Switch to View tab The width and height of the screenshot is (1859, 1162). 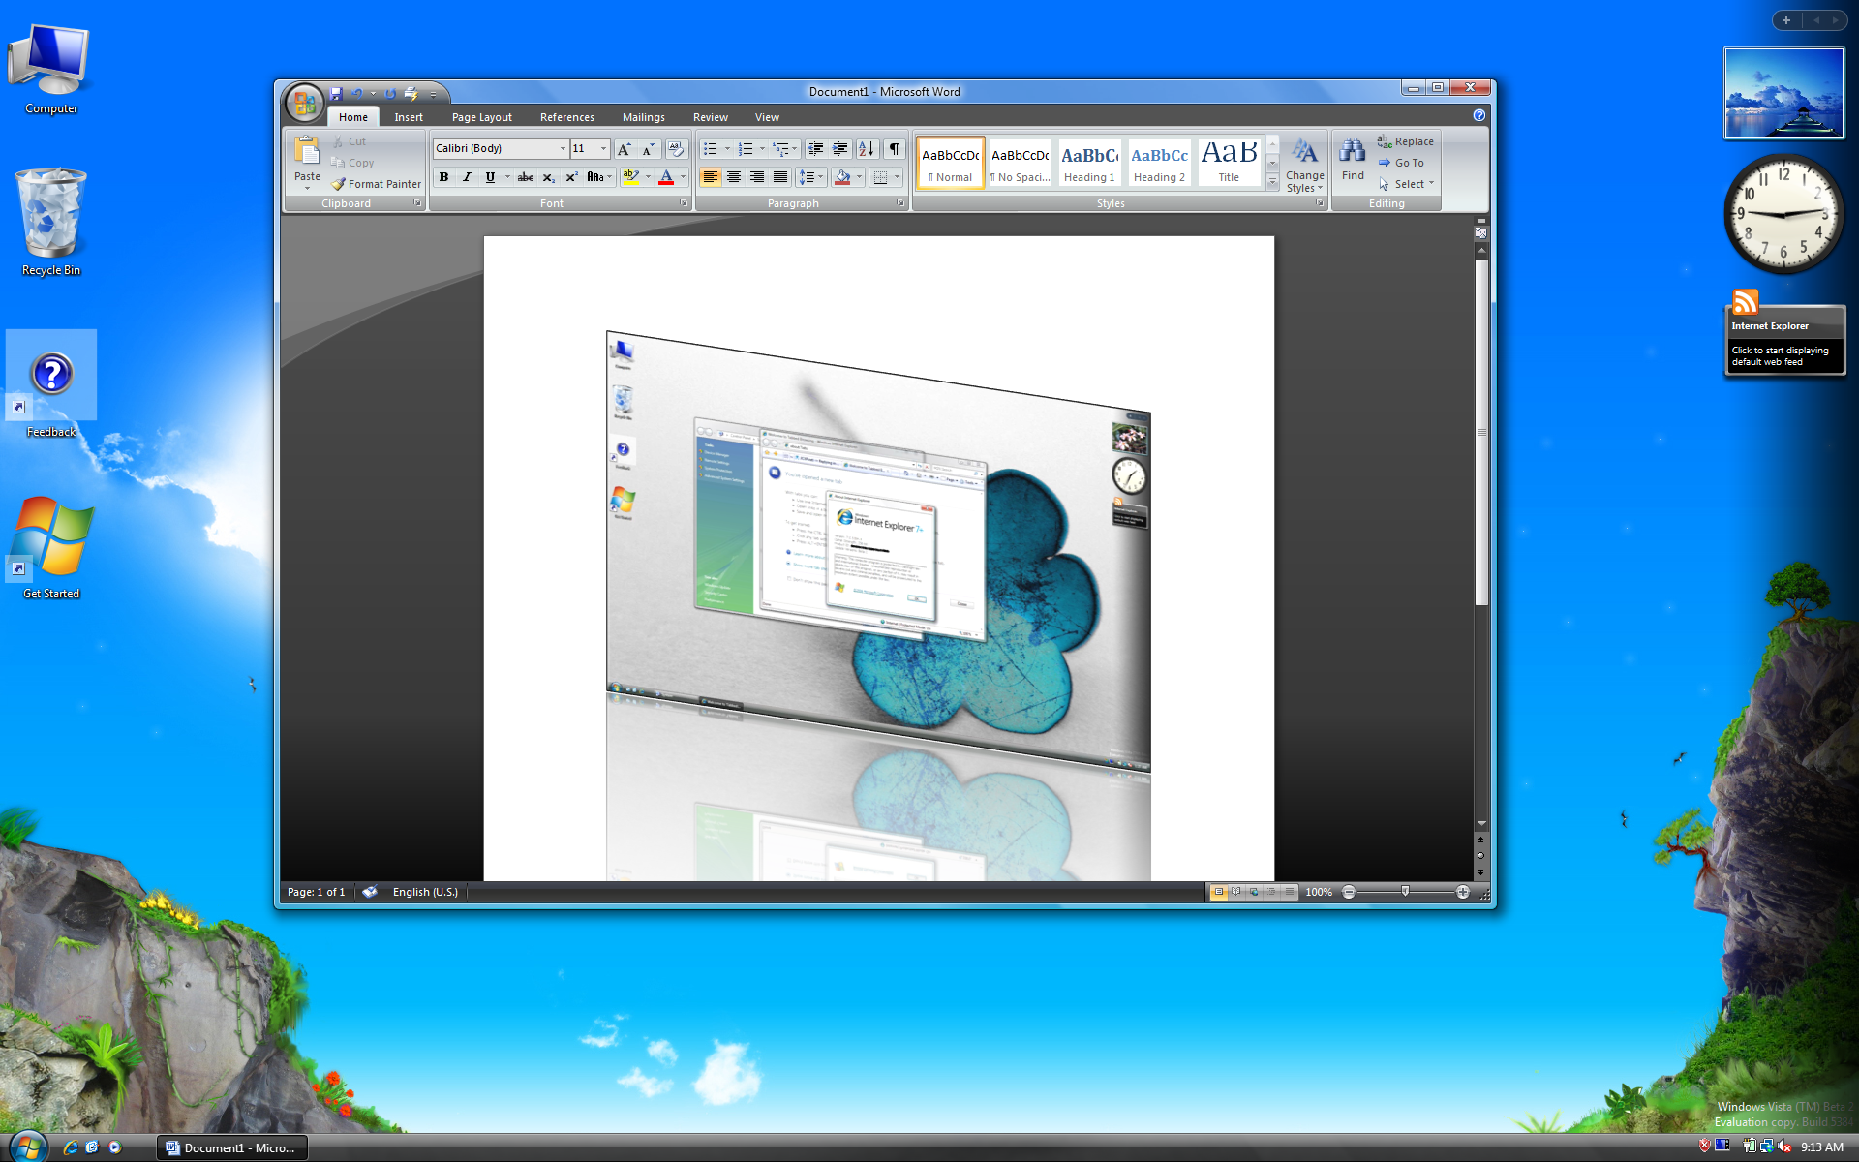767,117
